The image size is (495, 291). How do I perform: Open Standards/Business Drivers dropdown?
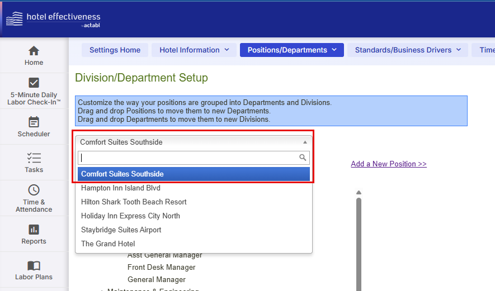tap(408, 50)
